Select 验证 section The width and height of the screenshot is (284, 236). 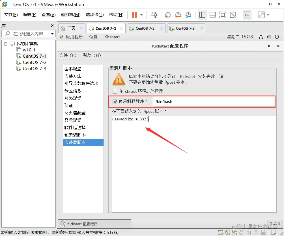[83, 105]
